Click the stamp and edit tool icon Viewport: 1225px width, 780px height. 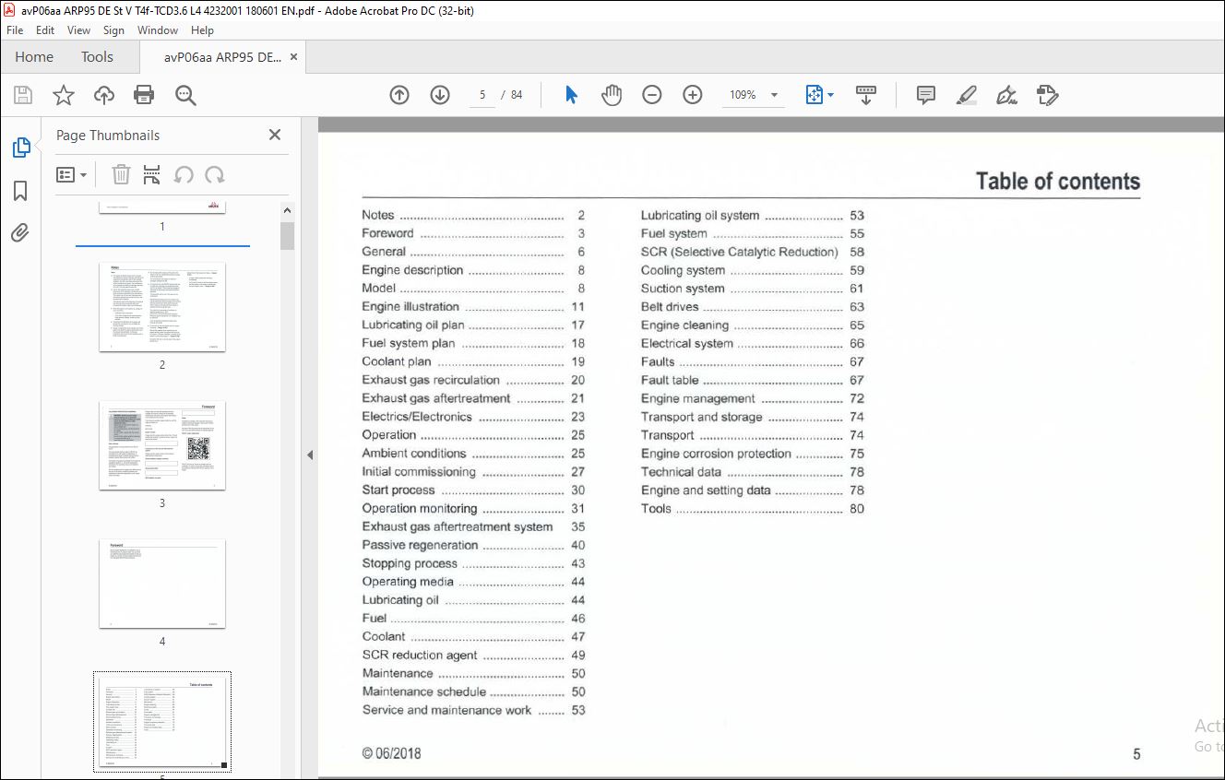(x=1048, y=95)
